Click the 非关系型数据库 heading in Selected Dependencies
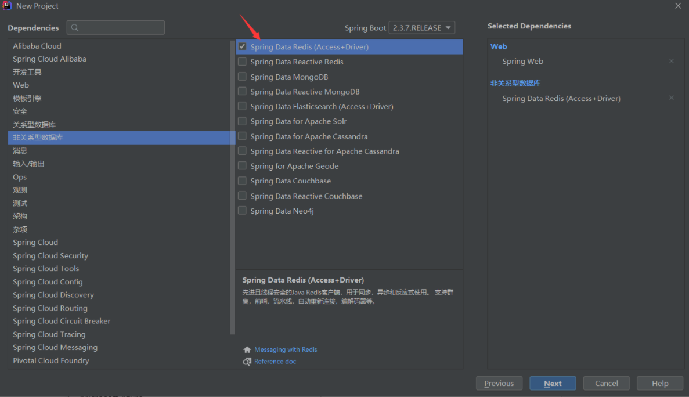Viewport: 689px width, 397px height. 515,83
